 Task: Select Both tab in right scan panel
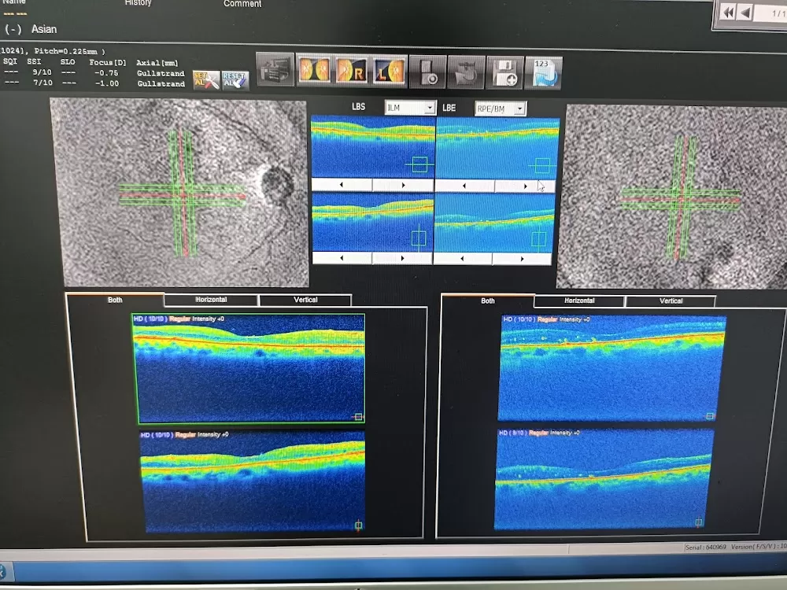click(x=488, y=301)
